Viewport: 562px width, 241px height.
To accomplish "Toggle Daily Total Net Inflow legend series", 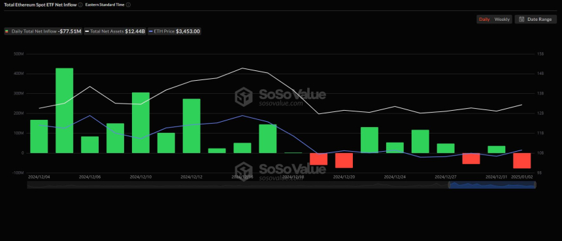I will pos(43,31).
